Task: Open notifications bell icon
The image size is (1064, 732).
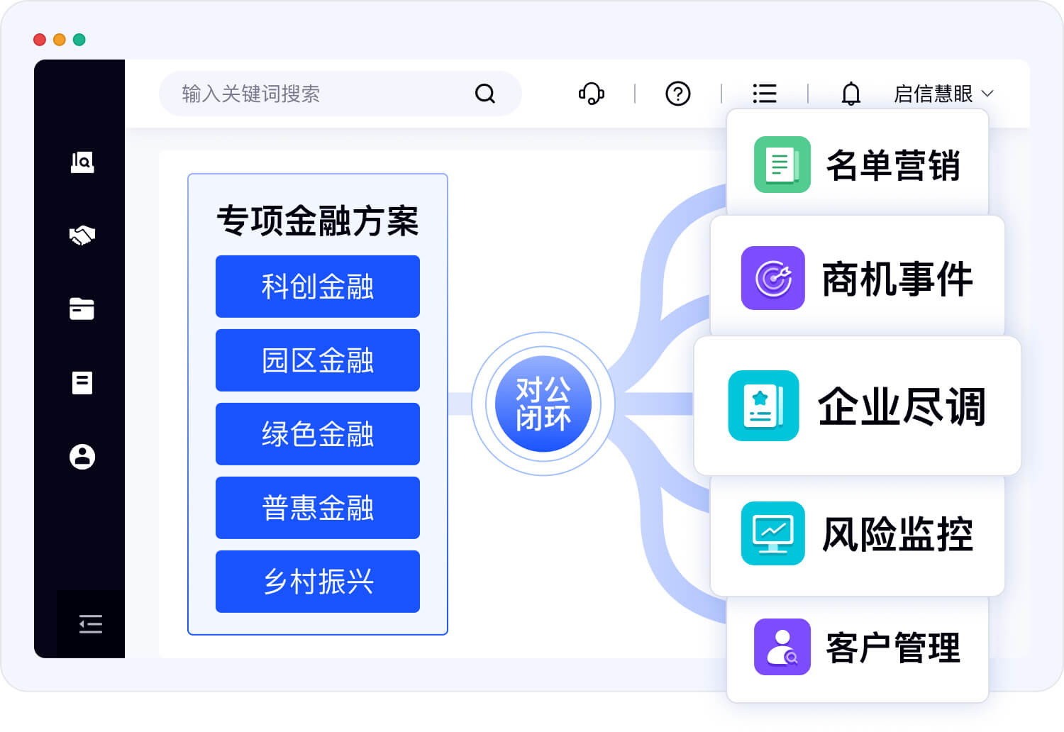Action: (x=851, y=94)
